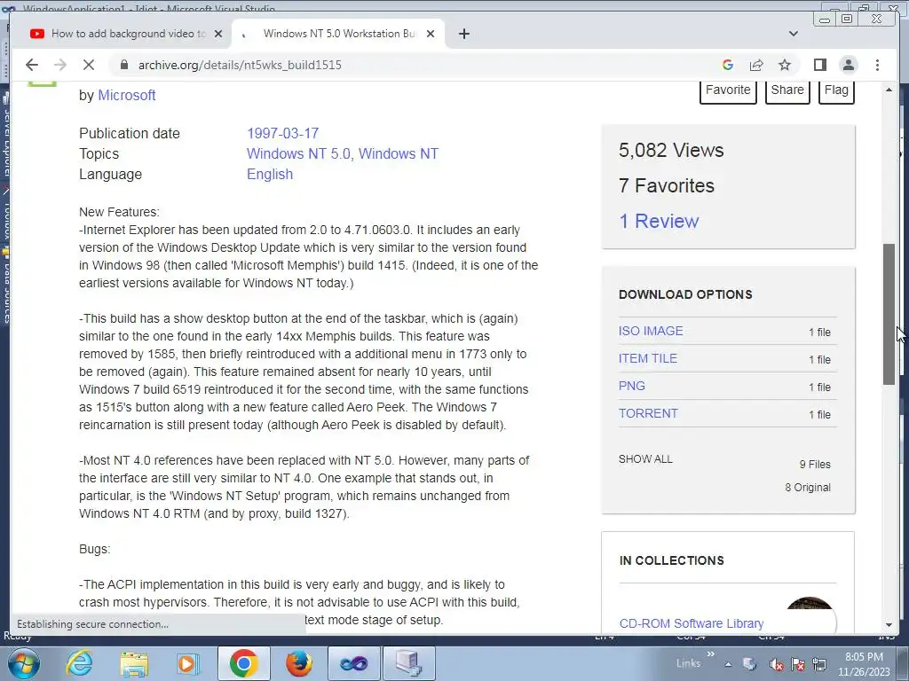
Task: Open the Chrome profile avatar
Action: click(848, 65)
